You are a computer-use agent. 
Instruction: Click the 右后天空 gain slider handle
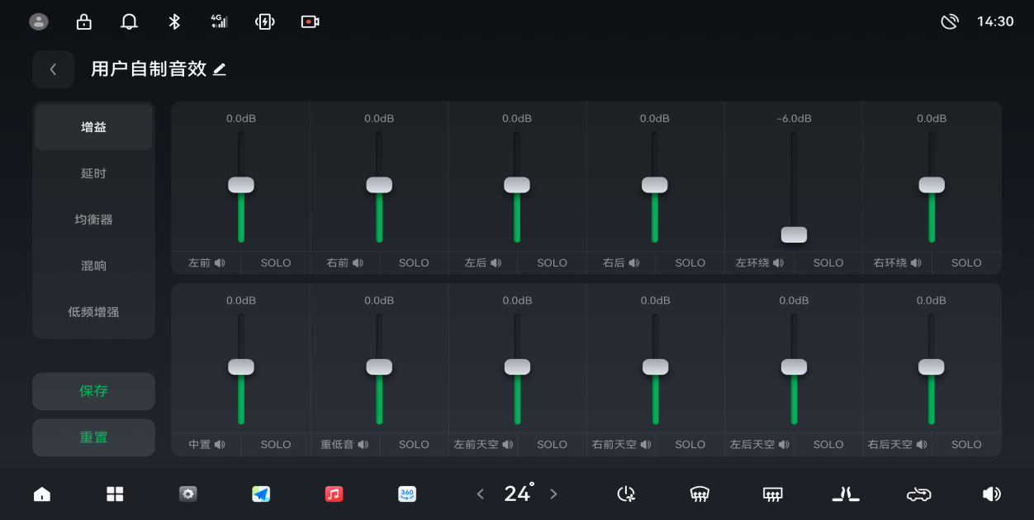(932, 366)
